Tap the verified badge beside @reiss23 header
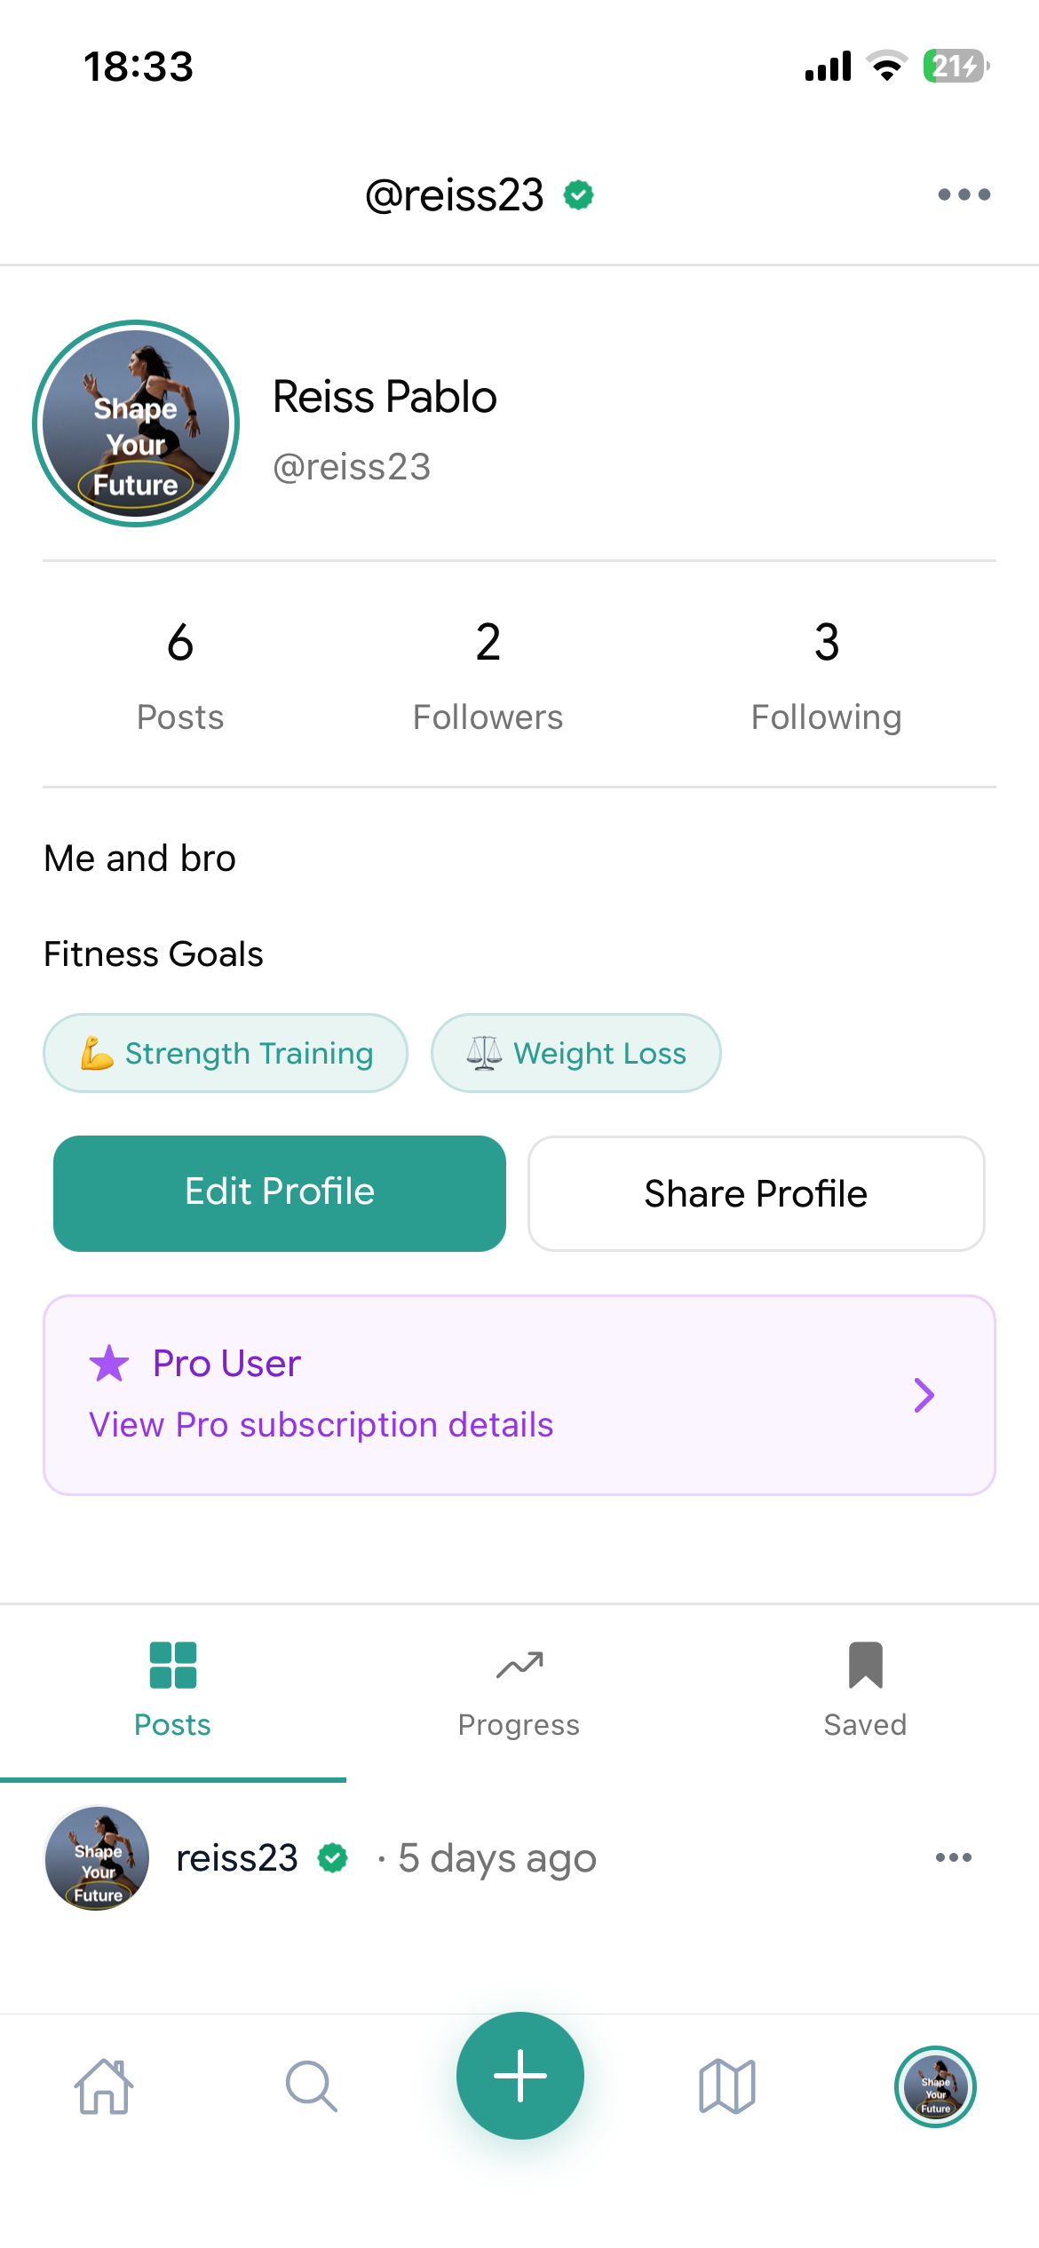 pos(579,194)
